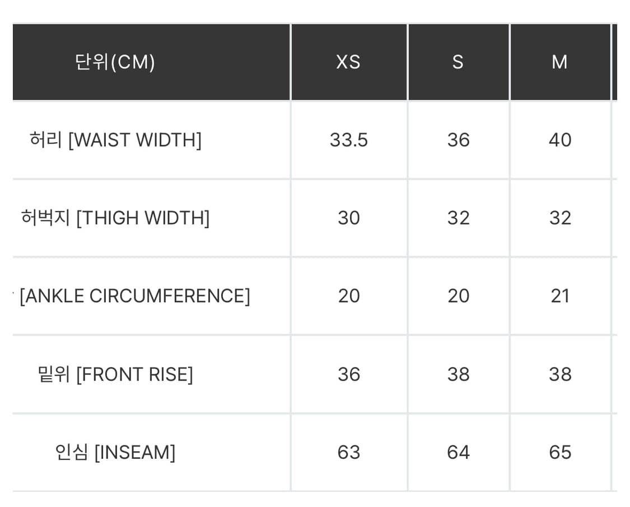
Task: Select the XS thigh width value 30
Action: click(348, 218)
